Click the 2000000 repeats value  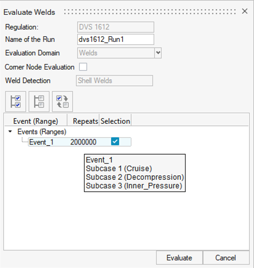(83, 142)
